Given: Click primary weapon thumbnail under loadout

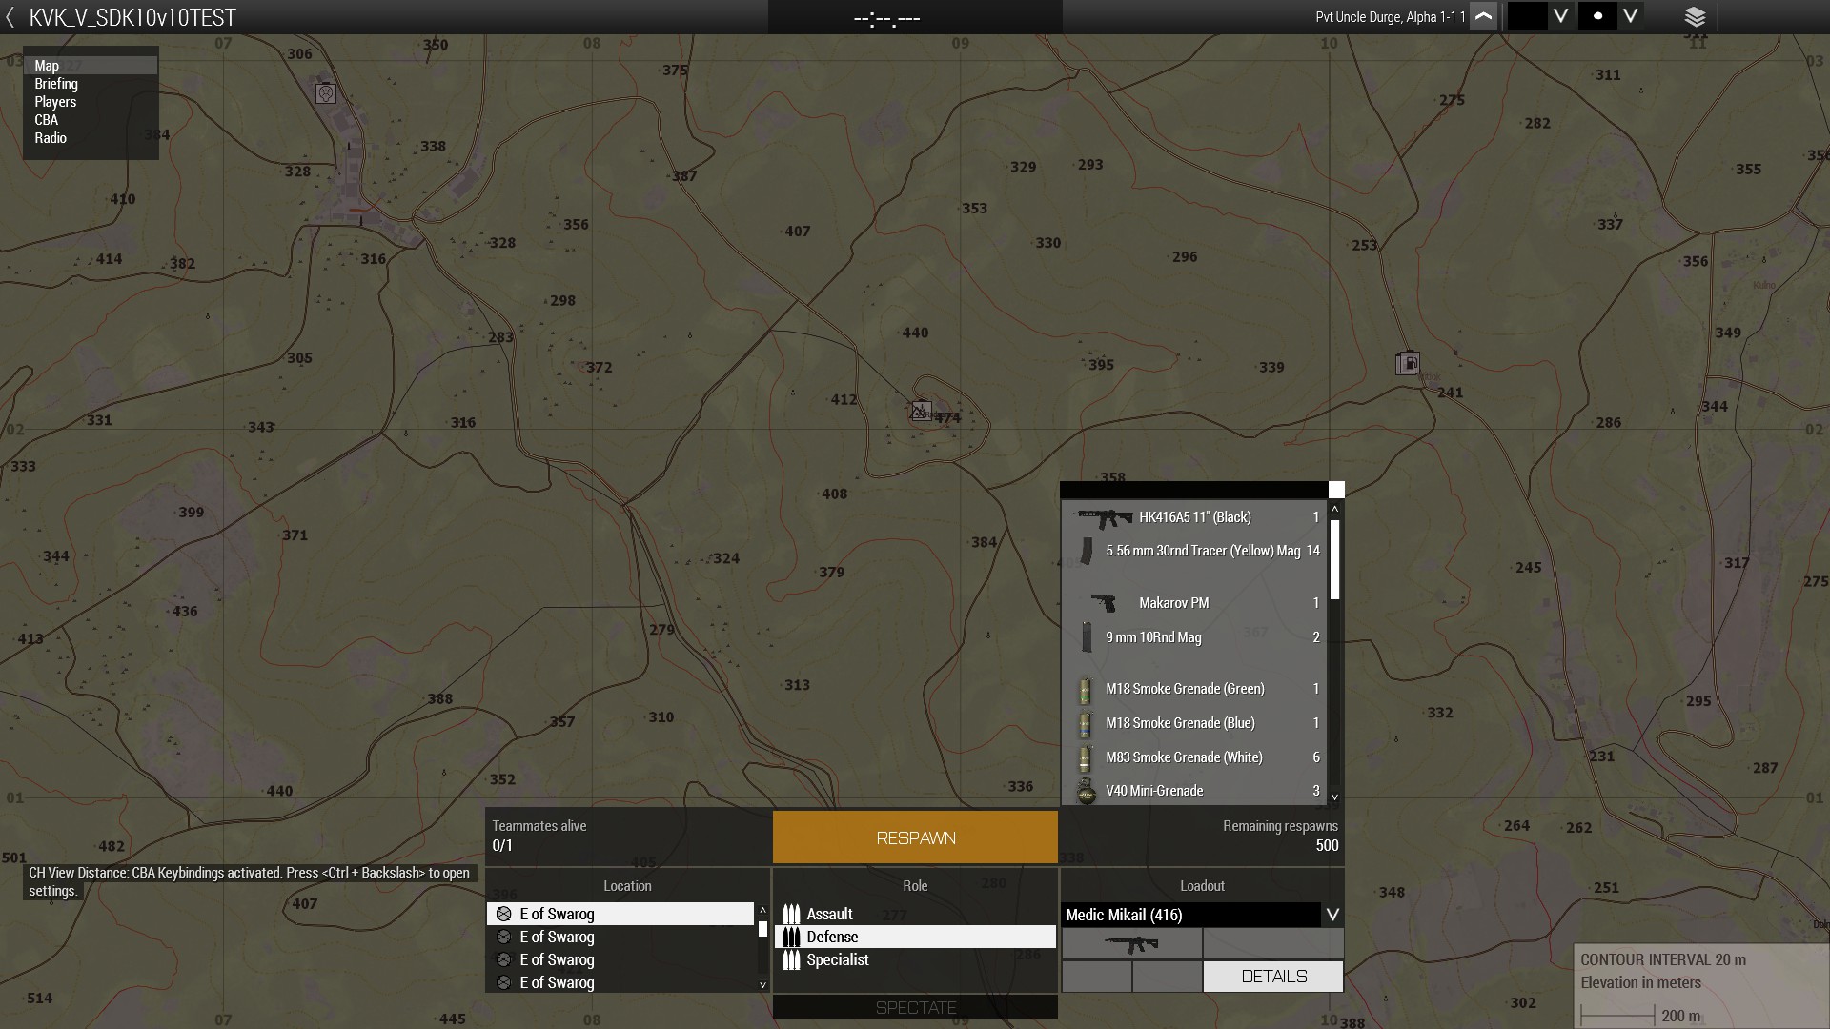Looking at the screenshot, I should pyautogui.click(x=1131, y=944).
